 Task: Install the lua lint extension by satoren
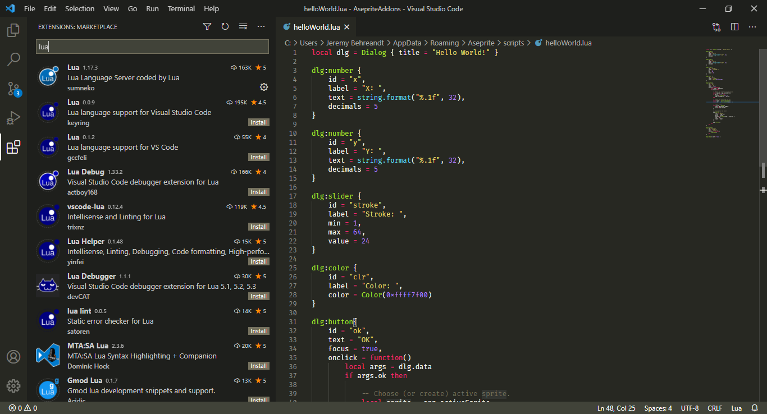click(258, 331)
